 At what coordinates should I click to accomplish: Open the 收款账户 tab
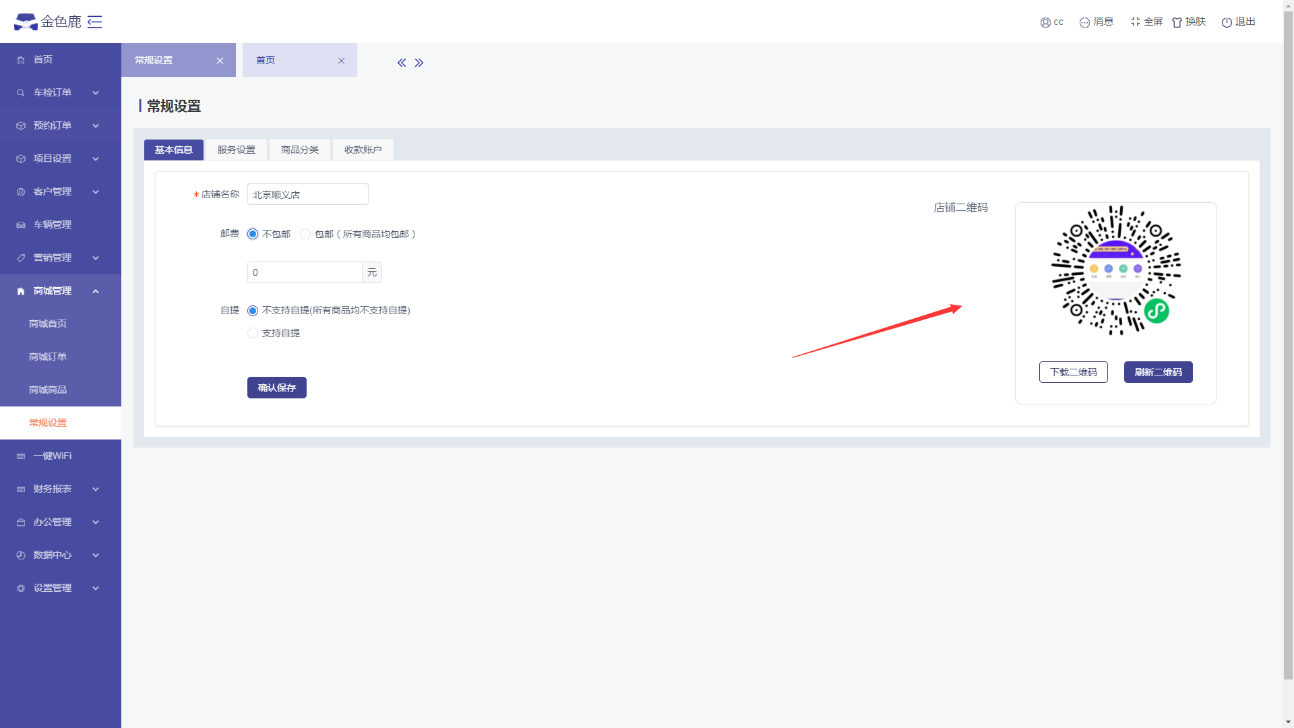pos(363,150)
